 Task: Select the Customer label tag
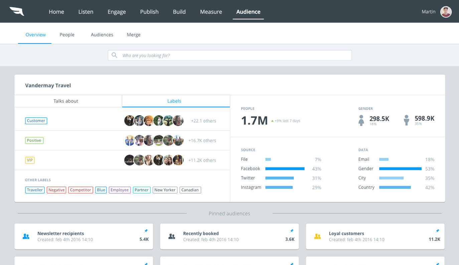[x=36, y=121]
